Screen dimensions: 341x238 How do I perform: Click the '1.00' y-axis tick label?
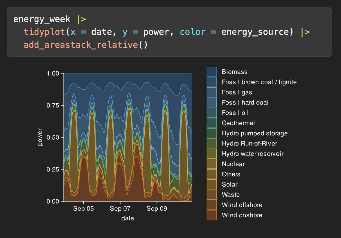[53, 73]
